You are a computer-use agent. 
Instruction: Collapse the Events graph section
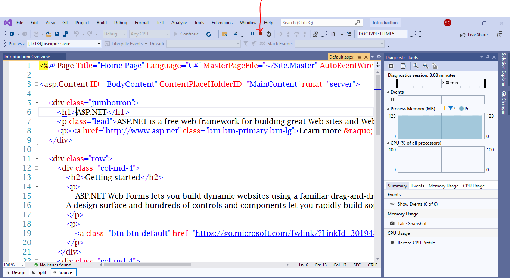click(388, 92)
